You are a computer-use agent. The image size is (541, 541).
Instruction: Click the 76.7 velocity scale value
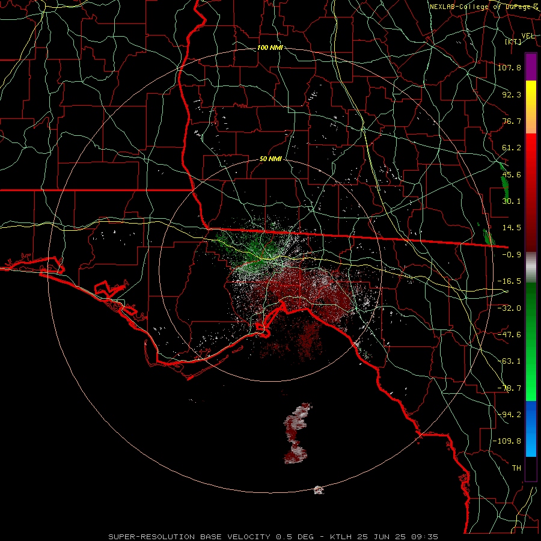512,121
